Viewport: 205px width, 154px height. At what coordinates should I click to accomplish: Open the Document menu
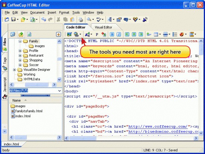click(x=37, y=13)
